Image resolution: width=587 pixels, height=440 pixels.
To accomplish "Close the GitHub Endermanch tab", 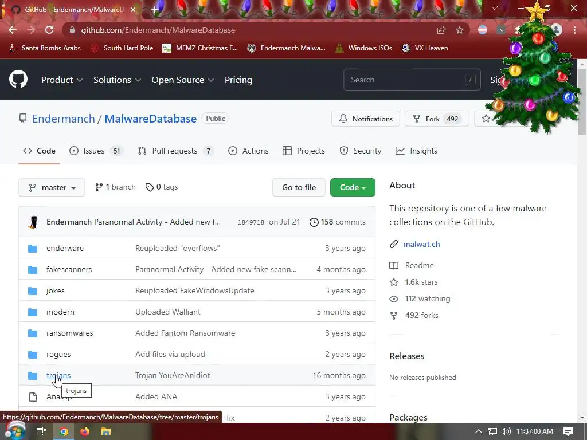I will [132, 9].
